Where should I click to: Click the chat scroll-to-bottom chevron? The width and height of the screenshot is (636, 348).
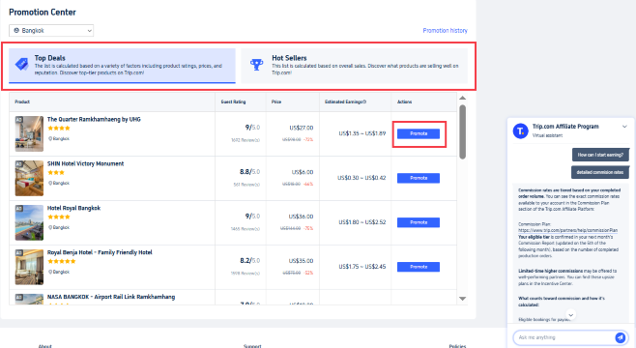point(570,315)
